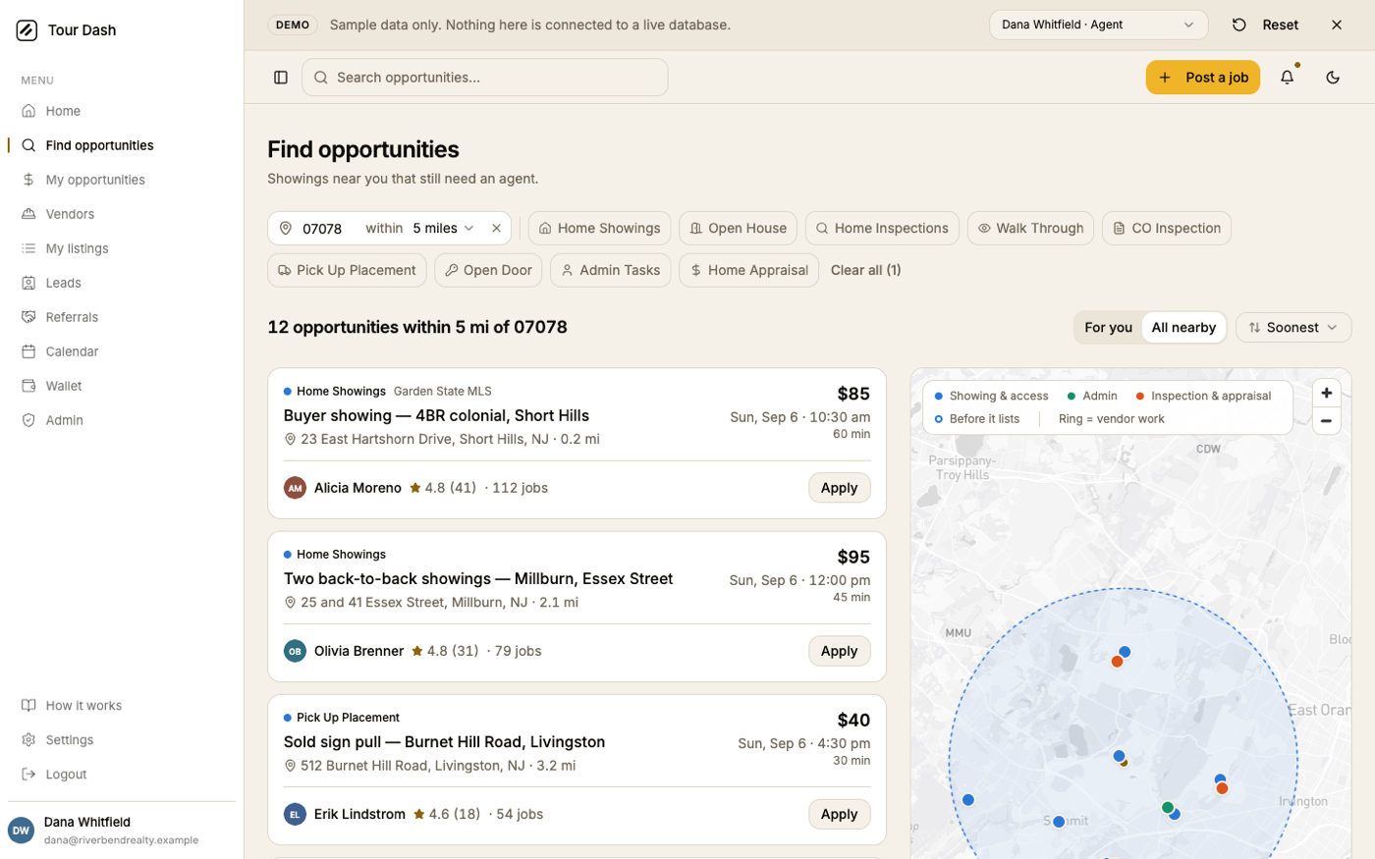
Task: Click the DW profile avatar
Action: click(21, 831)
